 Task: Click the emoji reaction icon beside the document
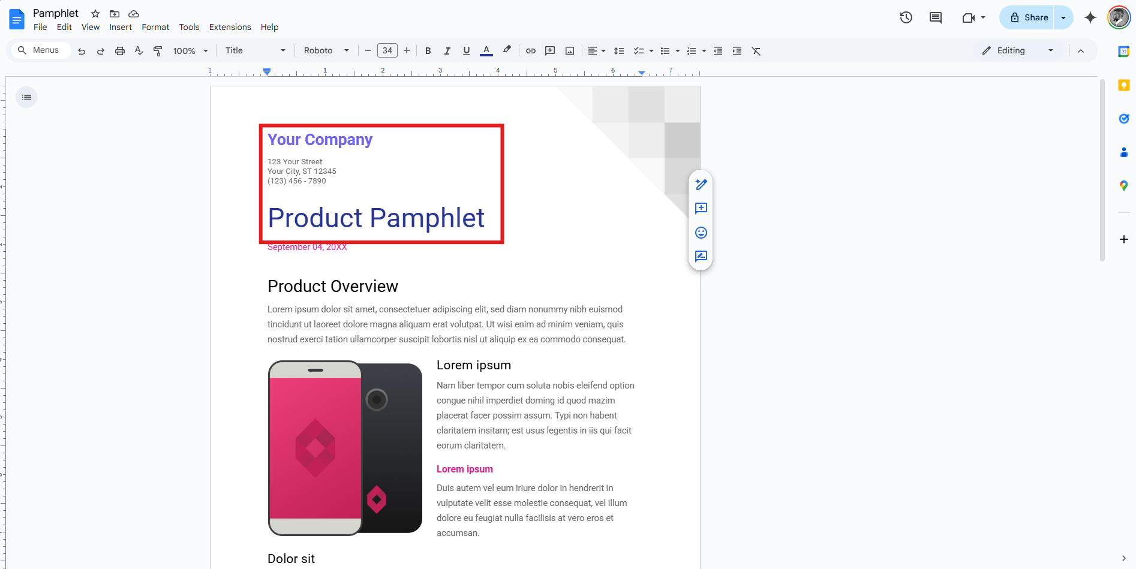[701, 233]
